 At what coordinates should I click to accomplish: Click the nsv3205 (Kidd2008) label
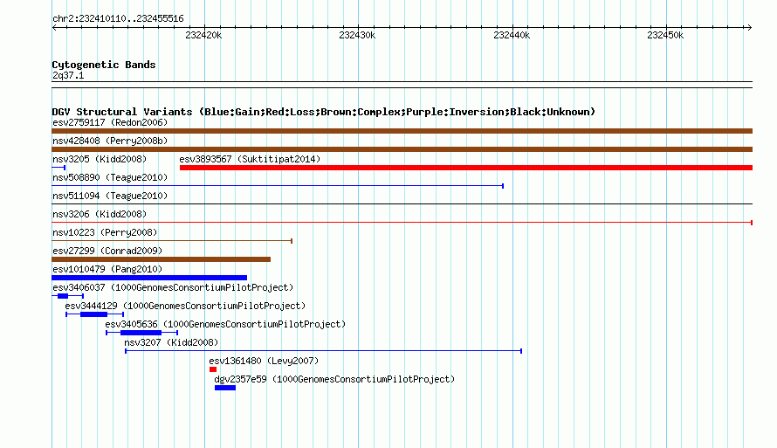100,159
